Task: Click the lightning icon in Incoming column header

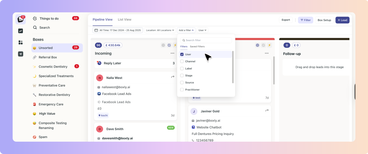Action: click(175, 45)
